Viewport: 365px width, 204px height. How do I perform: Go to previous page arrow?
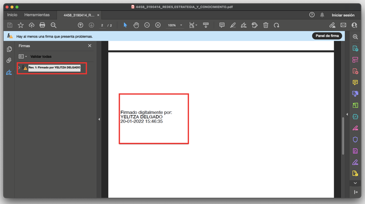click(x=80, y=25)
